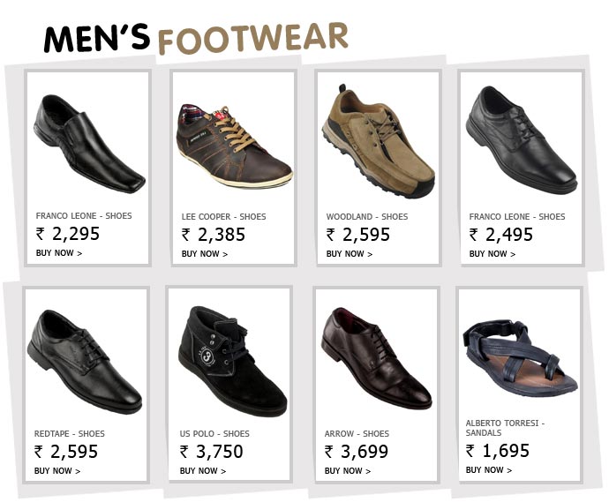Open the Woodland - Shoes product title
This screenshot has height=502, width=609.
click(367, 217)
